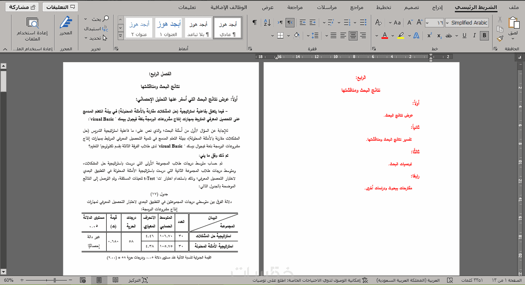This screenshot has width=525, height=285.
Task: Click the Web Layout view icon in the status bar
Action: [x=82, y=280]
